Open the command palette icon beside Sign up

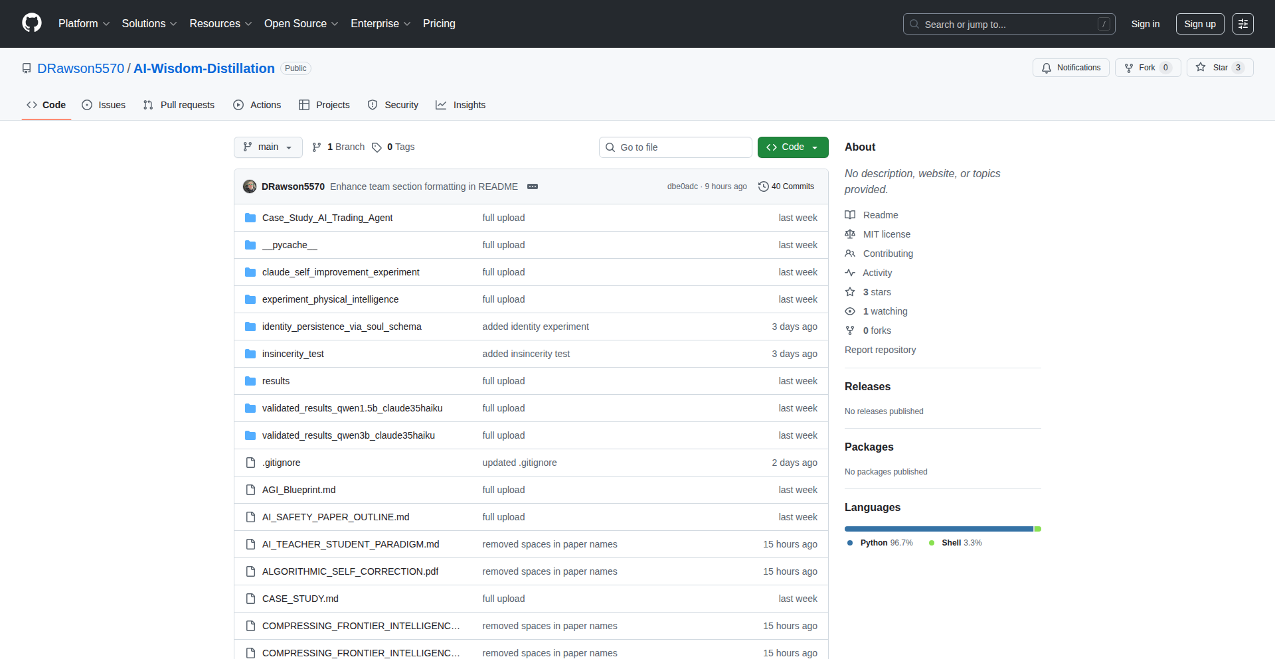tap(1242, 24)
